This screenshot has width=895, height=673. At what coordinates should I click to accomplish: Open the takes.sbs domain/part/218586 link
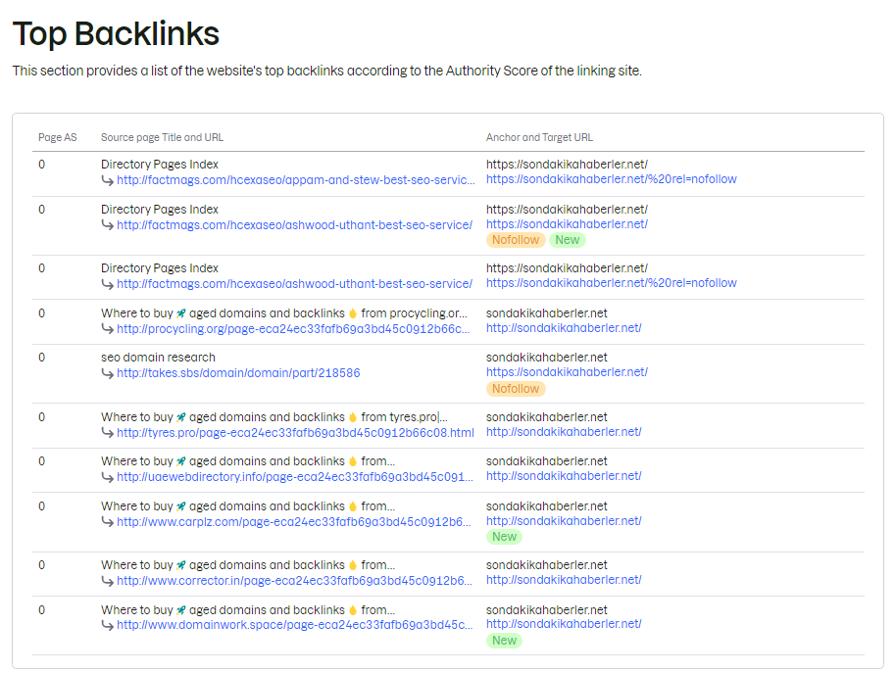coord(238,373)
